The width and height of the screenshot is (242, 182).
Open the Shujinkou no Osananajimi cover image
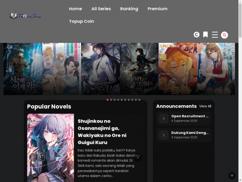[50, 148]
